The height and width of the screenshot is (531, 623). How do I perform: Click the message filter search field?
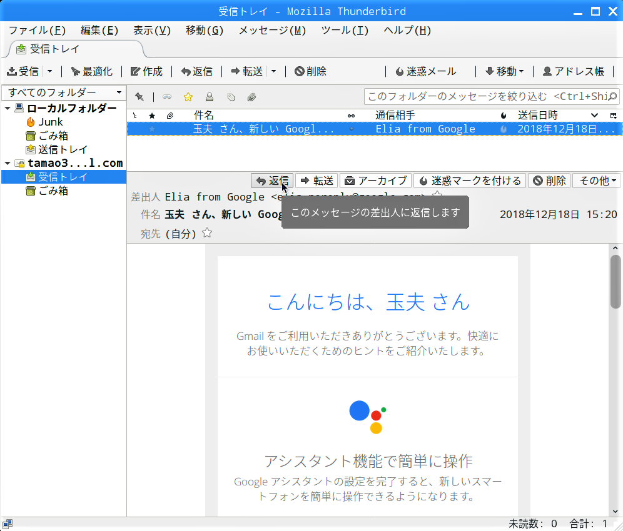click(x=492, y=96)
